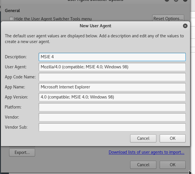Cancel the User Agent Switcher Options window
The height and width of the screenshot is (174, 195).
click(143, 165)
